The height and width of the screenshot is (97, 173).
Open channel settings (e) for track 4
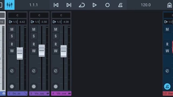56,71
